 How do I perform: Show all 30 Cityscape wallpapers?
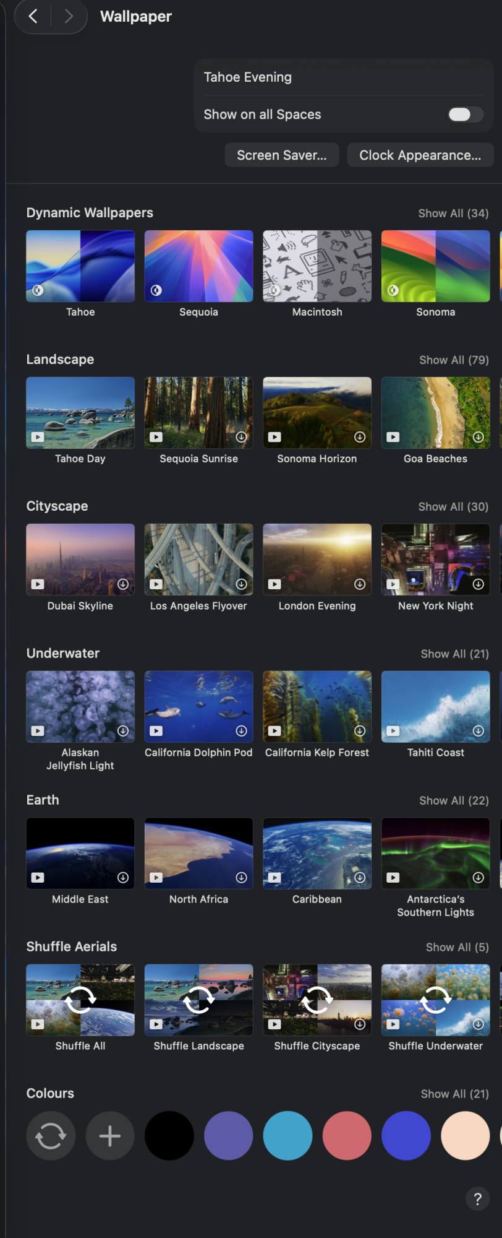point(453,506)
